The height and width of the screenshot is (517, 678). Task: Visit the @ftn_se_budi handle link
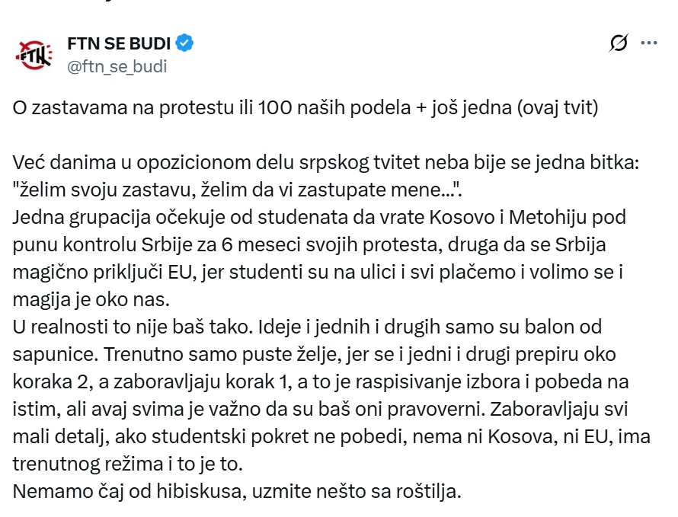117,66
